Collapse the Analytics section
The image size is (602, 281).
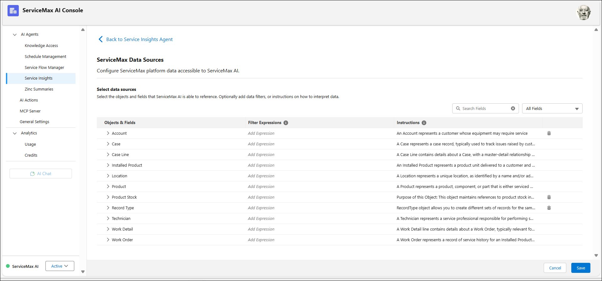pyautogui.click(x=15, y=133)
